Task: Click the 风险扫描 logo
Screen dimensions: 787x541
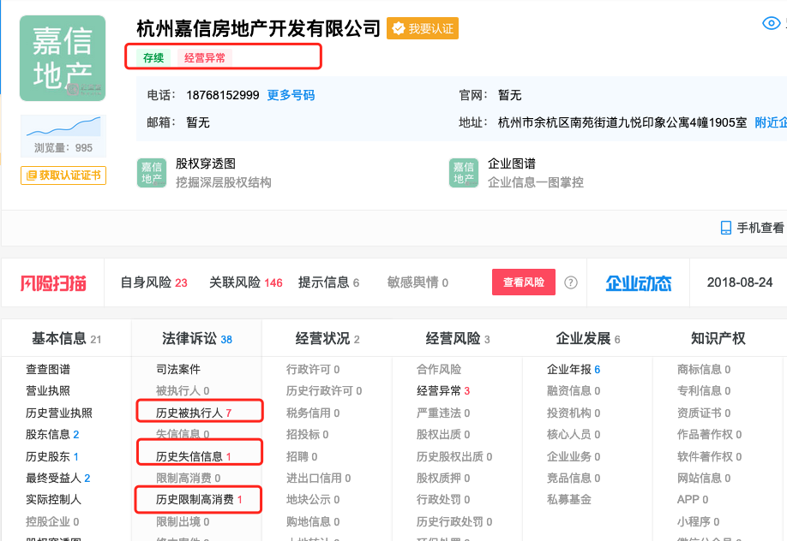Action: (x=53, y=283)
